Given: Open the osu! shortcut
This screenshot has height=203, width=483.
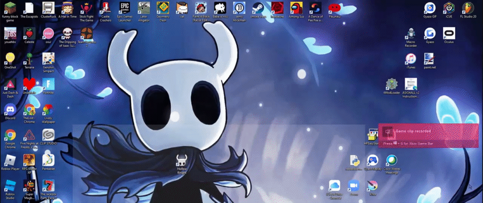Looking at the screenshot, I should click(48, 36).
